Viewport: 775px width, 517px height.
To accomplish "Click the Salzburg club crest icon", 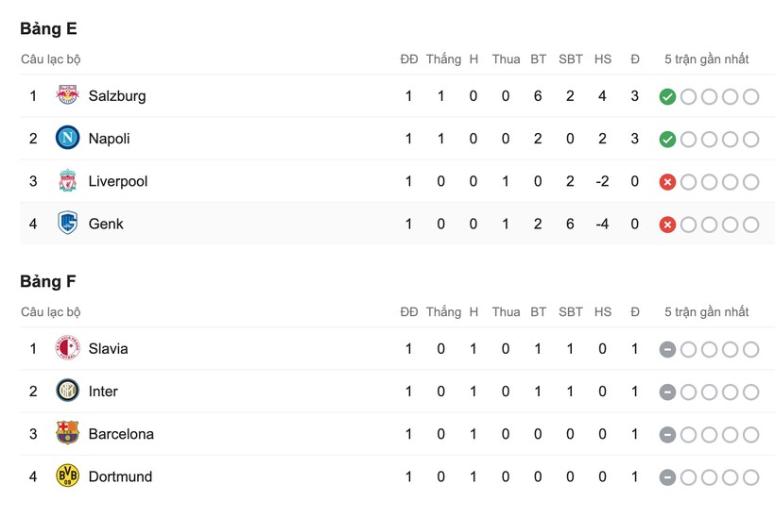I will click(67, 95).
